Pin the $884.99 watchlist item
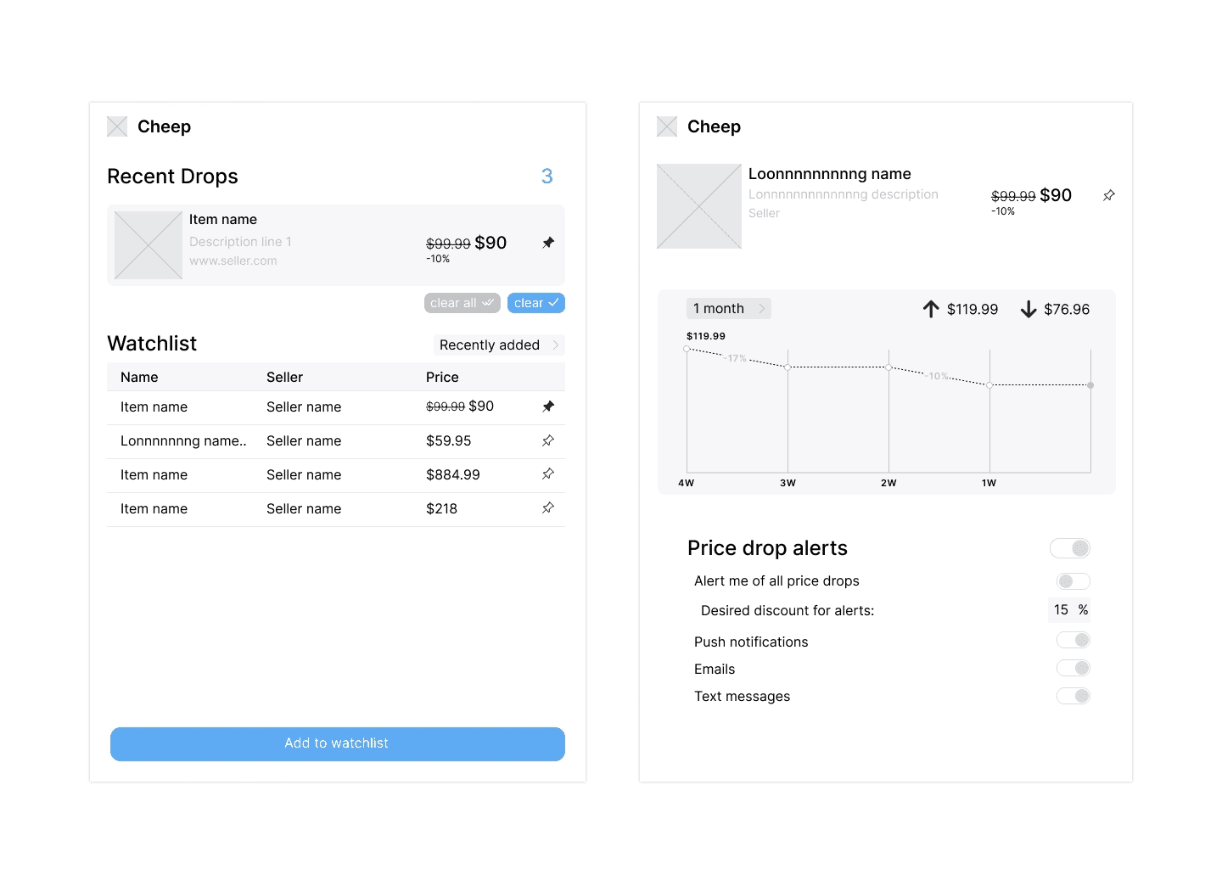This screenshot has height=869, width=1222. click(x=548, y=474)
